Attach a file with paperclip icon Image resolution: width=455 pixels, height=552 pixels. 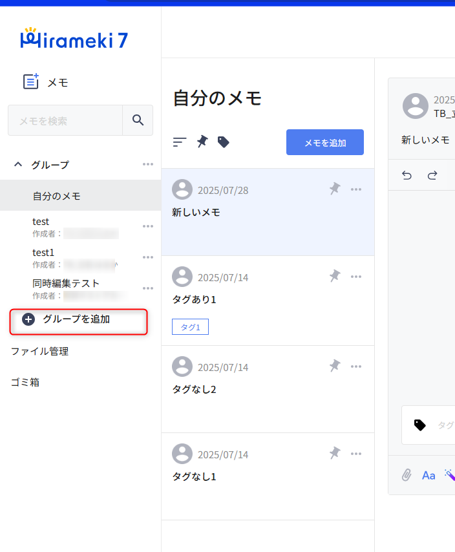pos(407,475)
